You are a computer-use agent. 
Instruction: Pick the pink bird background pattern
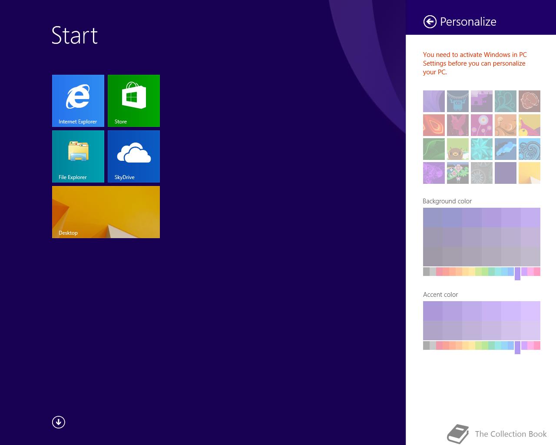point(458,125)
